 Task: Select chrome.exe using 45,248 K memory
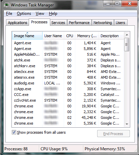click(68, 118)
